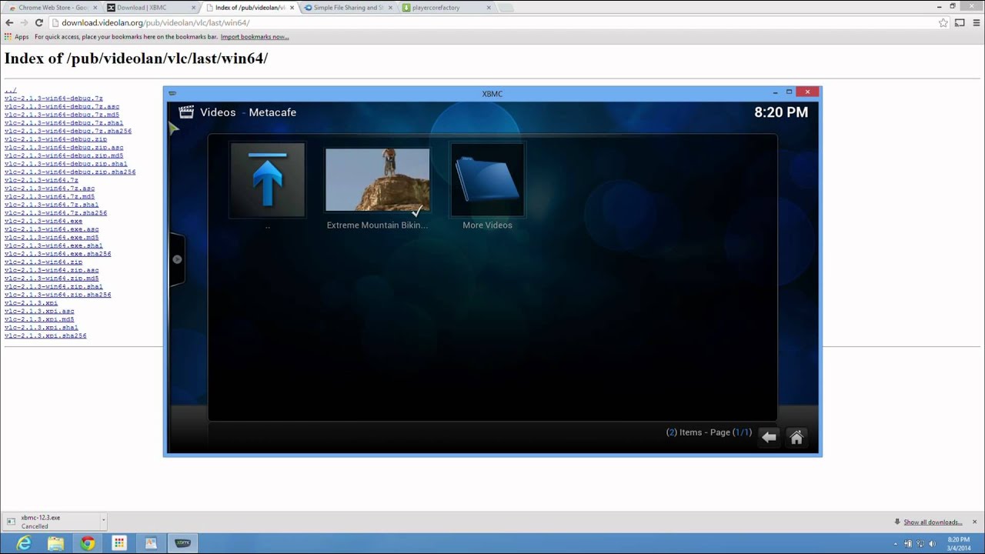
Task: Click the vlc-2.1.3-win64-debug.zip.sha256 link
Action: [x=70, y=172]
